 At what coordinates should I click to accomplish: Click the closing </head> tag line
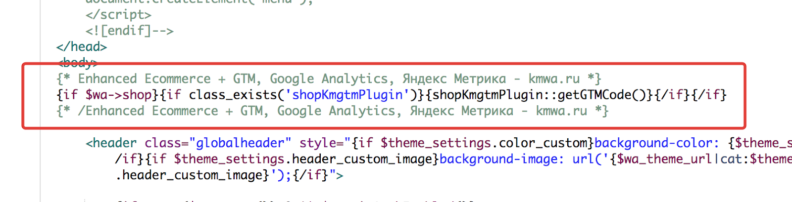pos(82,47)
